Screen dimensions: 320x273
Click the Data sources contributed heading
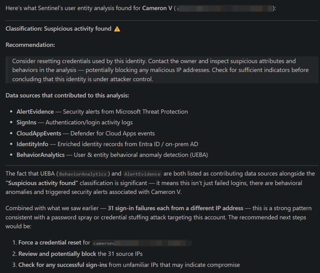(67, 95)
